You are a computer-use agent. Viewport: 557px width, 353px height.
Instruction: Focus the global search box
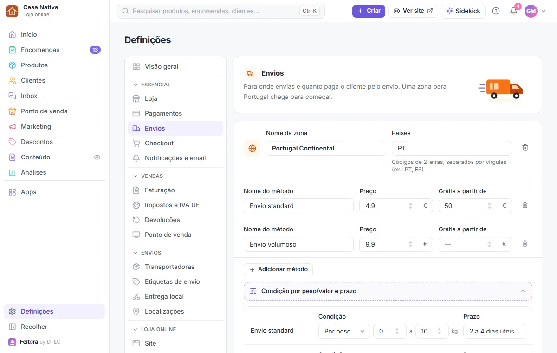221,11
